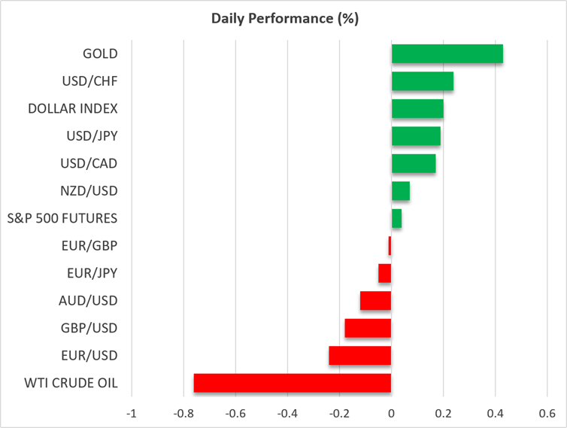This screenshot has height=428, width=567.
Task: Select the S&P 500 FUTURES bar
Action: tap(396, 219)
